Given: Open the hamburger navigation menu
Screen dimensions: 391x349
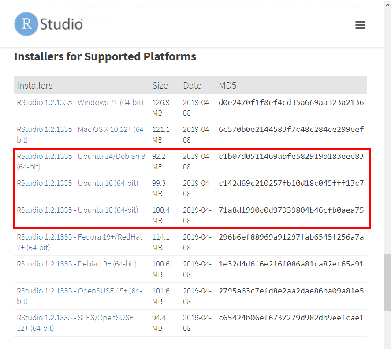Looking at the screenshot, I should pos(360,25).
